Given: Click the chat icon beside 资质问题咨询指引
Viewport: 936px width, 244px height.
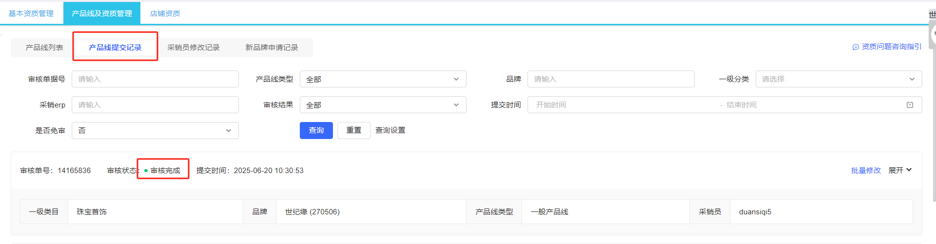Looking at the screenshot, I should coord(855,47).
